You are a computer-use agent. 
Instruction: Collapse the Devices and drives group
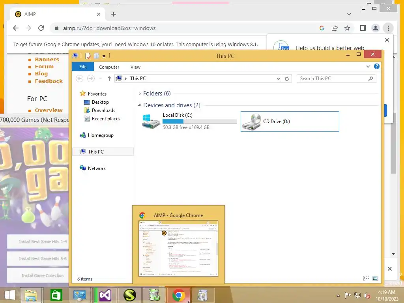(x=139, y=105)
